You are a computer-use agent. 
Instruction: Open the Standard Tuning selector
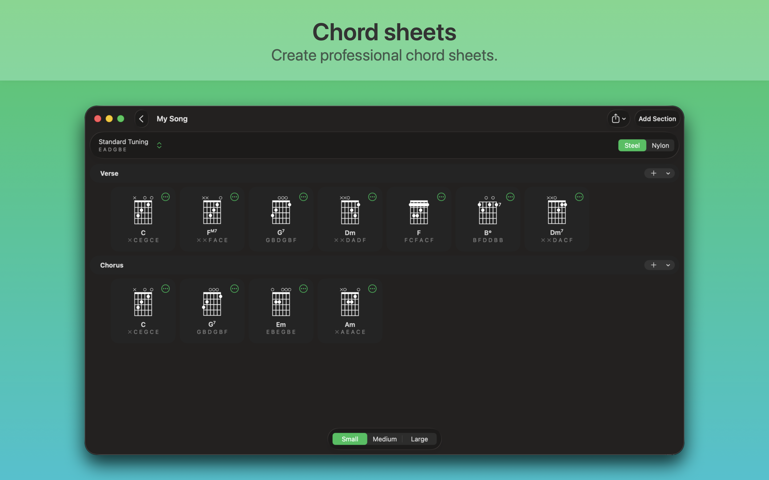(x=130, y=145)
